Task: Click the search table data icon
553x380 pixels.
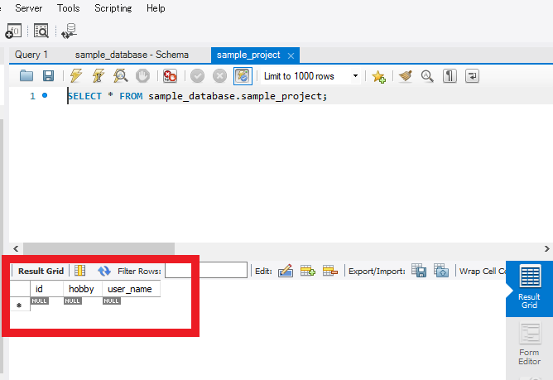Action: point(41,31)
